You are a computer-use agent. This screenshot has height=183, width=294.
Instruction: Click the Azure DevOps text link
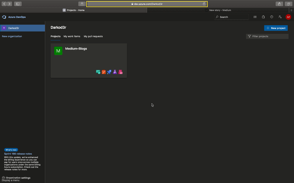(17, 17)
